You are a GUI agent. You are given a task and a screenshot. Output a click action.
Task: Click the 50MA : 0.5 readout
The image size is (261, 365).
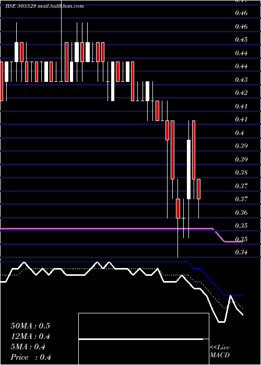pyautogui.click(x=30, y=326)
